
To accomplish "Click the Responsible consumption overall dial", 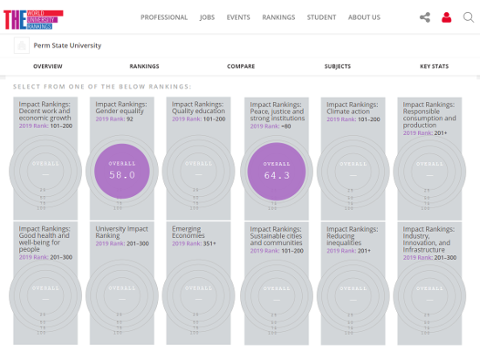I will pos(429,172).
